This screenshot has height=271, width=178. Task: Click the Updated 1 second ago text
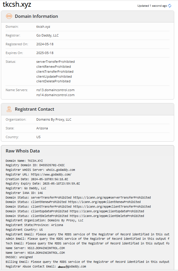click(x=152, y=6)
